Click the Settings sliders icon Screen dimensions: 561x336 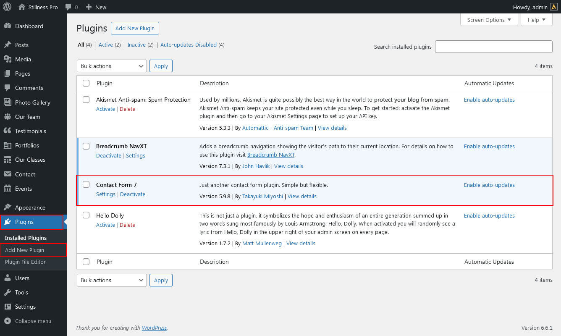[x=8, y=307]
